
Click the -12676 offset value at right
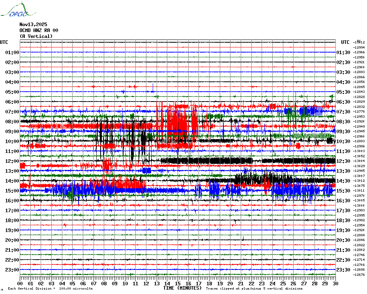coord(359,275)
